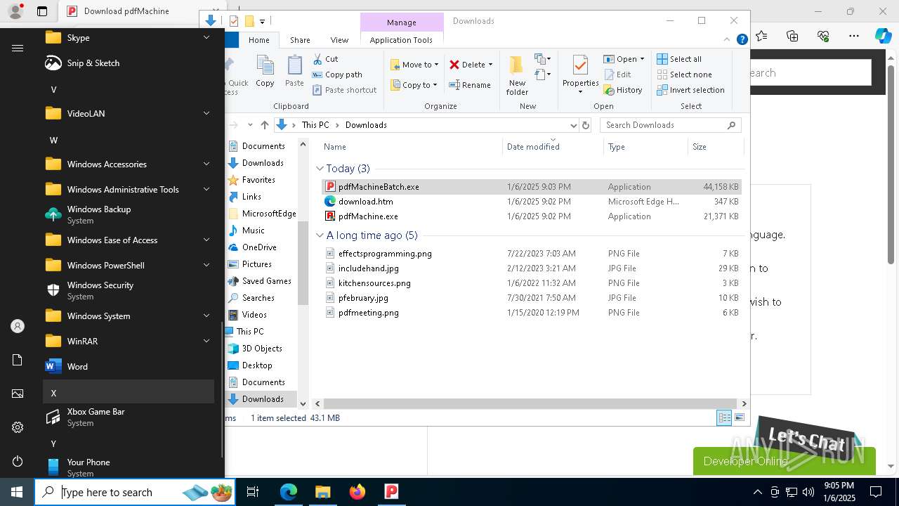Open the Application Tools tab
This screenshot has width=899, height=506.
pos(401,40)
